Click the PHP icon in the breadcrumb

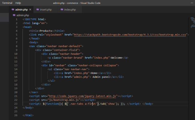pyautogui.click(x=14, y=15)
